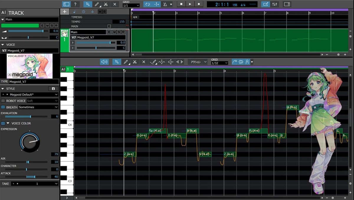
Task: Select the scissors tool in top toolbar
Action: pyautogui.click(x=105, y=4)
